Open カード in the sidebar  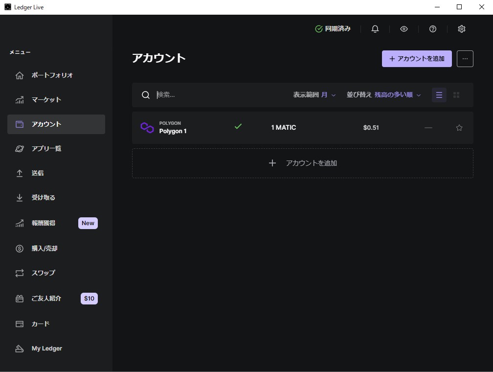click(56, 324)
